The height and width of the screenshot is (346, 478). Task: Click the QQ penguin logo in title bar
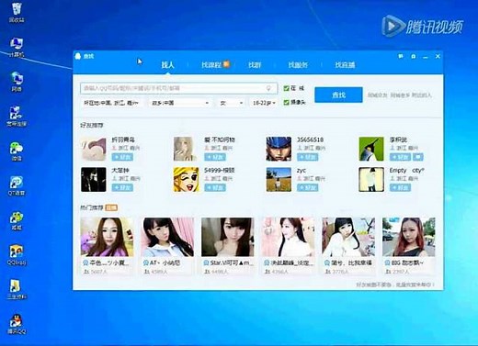click(x=78, y=56)
